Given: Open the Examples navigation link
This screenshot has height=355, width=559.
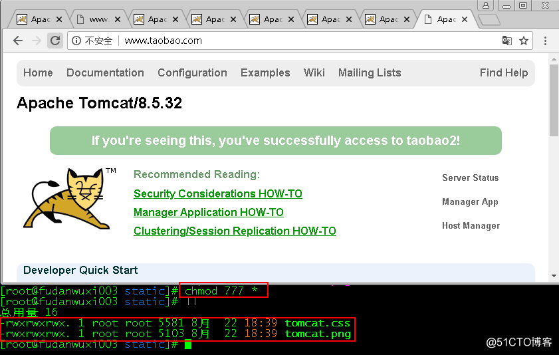Looking at the screenshot, I should (x=265, y=72).
